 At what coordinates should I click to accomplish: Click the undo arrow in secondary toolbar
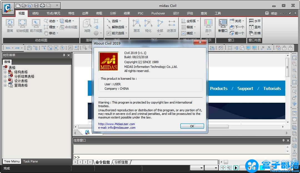pos(8,48)
